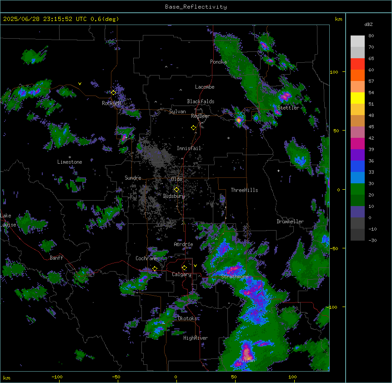The height and width of the screenshot is (383, 392).
Task: Click the Limestone label
Action: point(70,162)
